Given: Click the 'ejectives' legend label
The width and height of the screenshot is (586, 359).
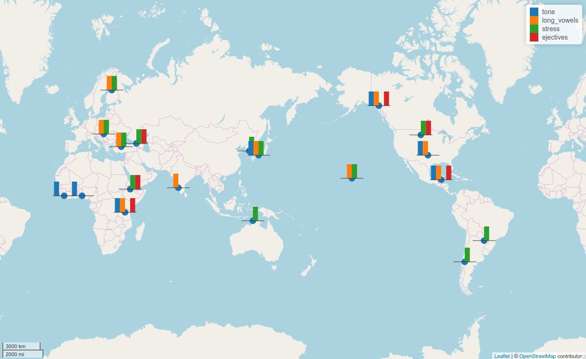Looking at the screenshot, I should (555, 37).
